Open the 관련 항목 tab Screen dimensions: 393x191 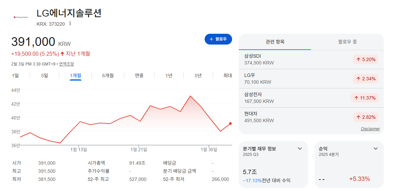(x=275, y=42)
